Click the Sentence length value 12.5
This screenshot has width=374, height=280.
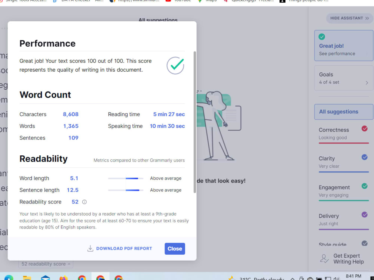pos(73,190)
